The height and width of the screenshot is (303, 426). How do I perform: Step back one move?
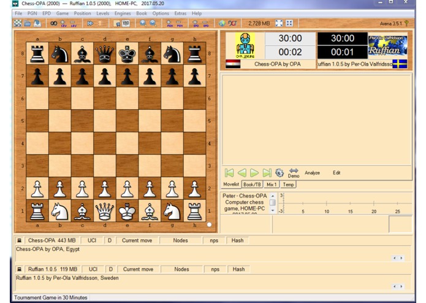click(242, 173)
